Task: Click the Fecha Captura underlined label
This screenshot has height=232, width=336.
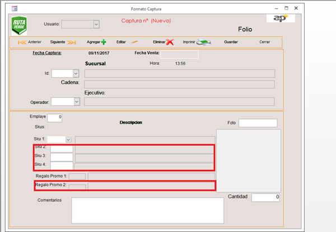Action: coord(47,53)
